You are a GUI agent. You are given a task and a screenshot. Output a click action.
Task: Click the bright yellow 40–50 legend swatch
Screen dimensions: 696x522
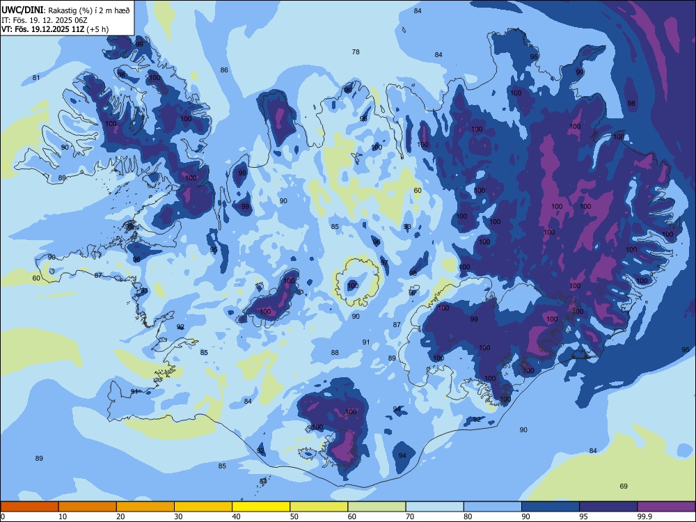(261, 507)
